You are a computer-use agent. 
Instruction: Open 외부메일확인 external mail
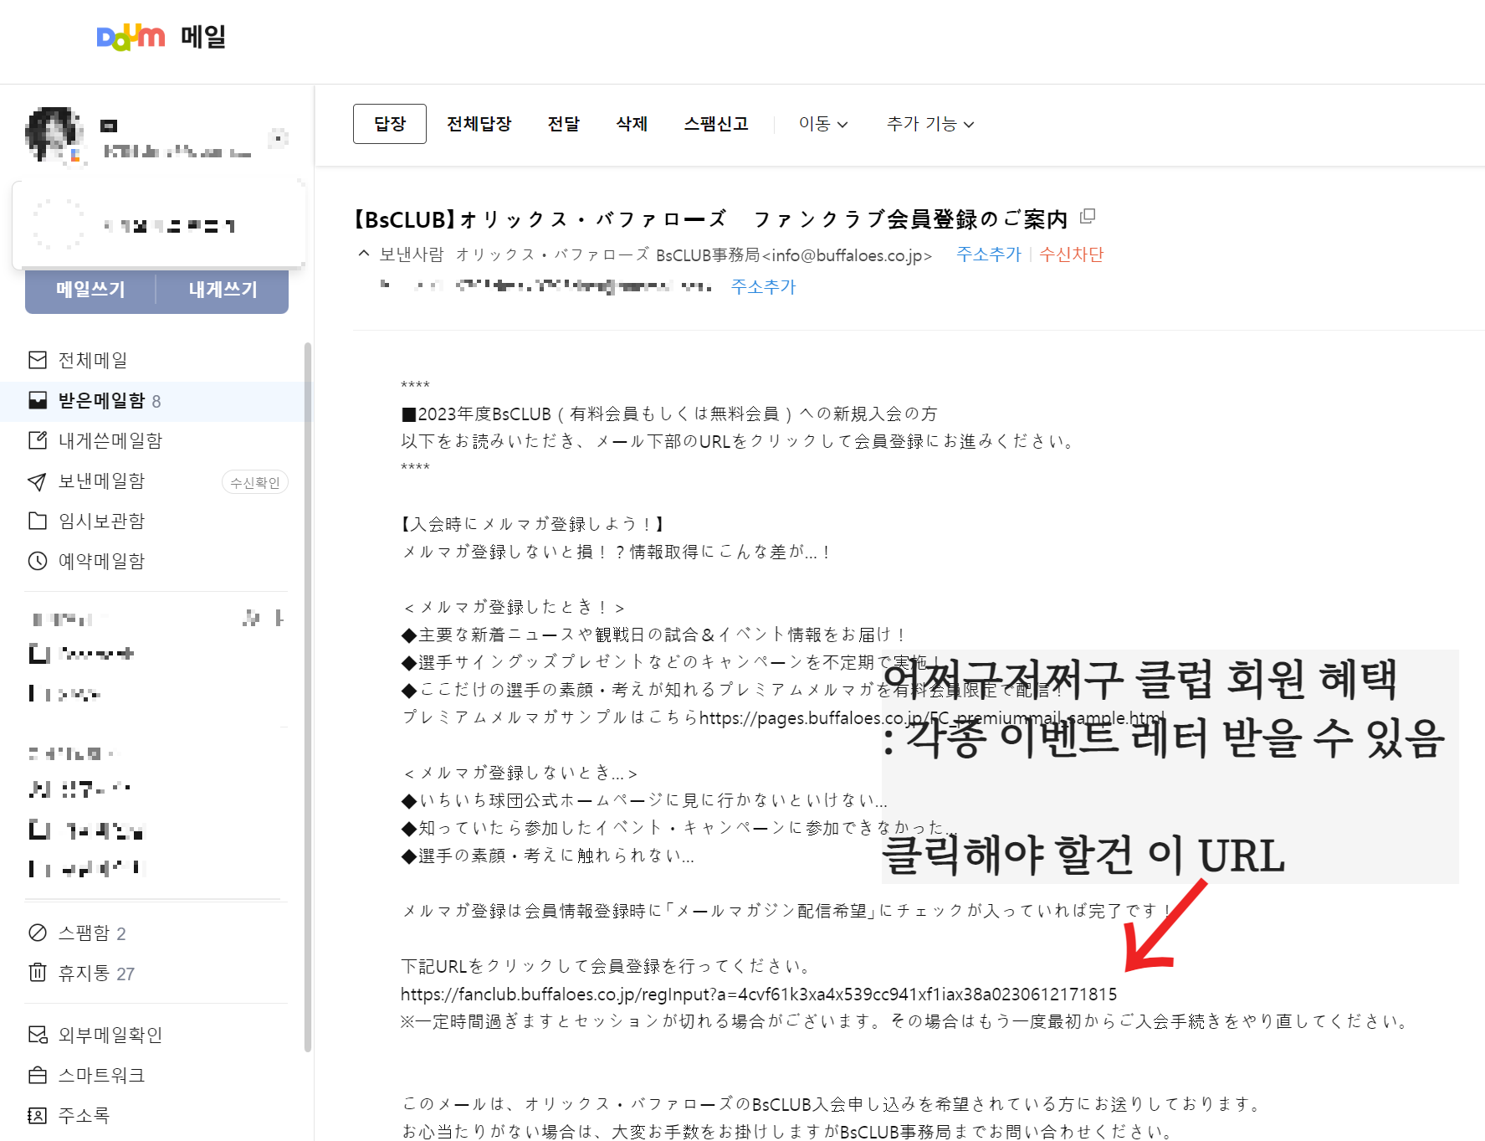click(110, 1035)
